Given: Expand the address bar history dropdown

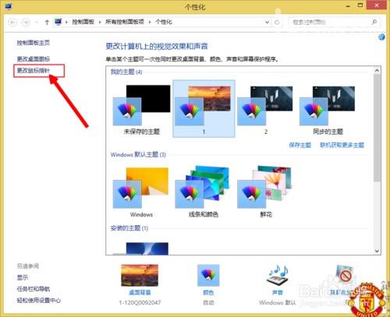Looking at the screenshot, I should coord(267,23).
